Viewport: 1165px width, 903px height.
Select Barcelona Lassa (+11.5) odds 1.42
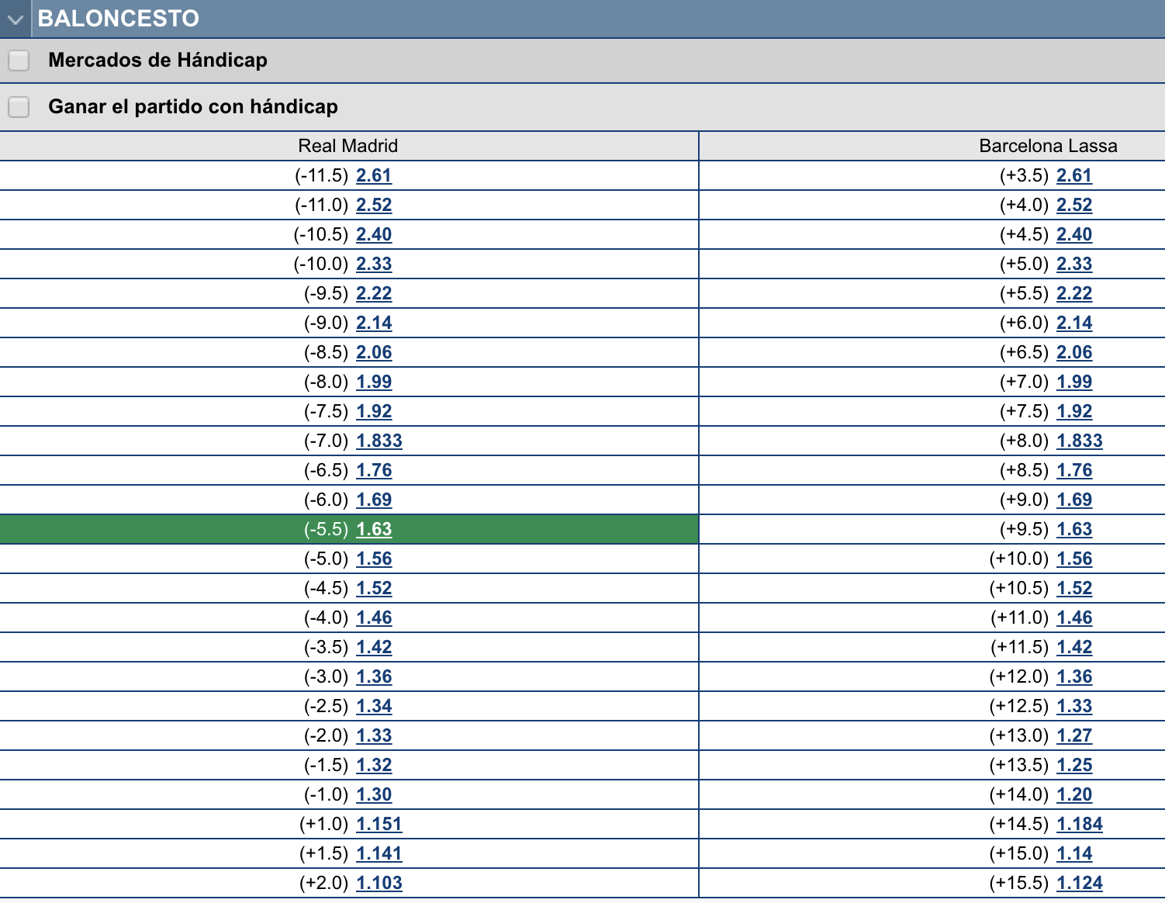tap(1074, 647)
